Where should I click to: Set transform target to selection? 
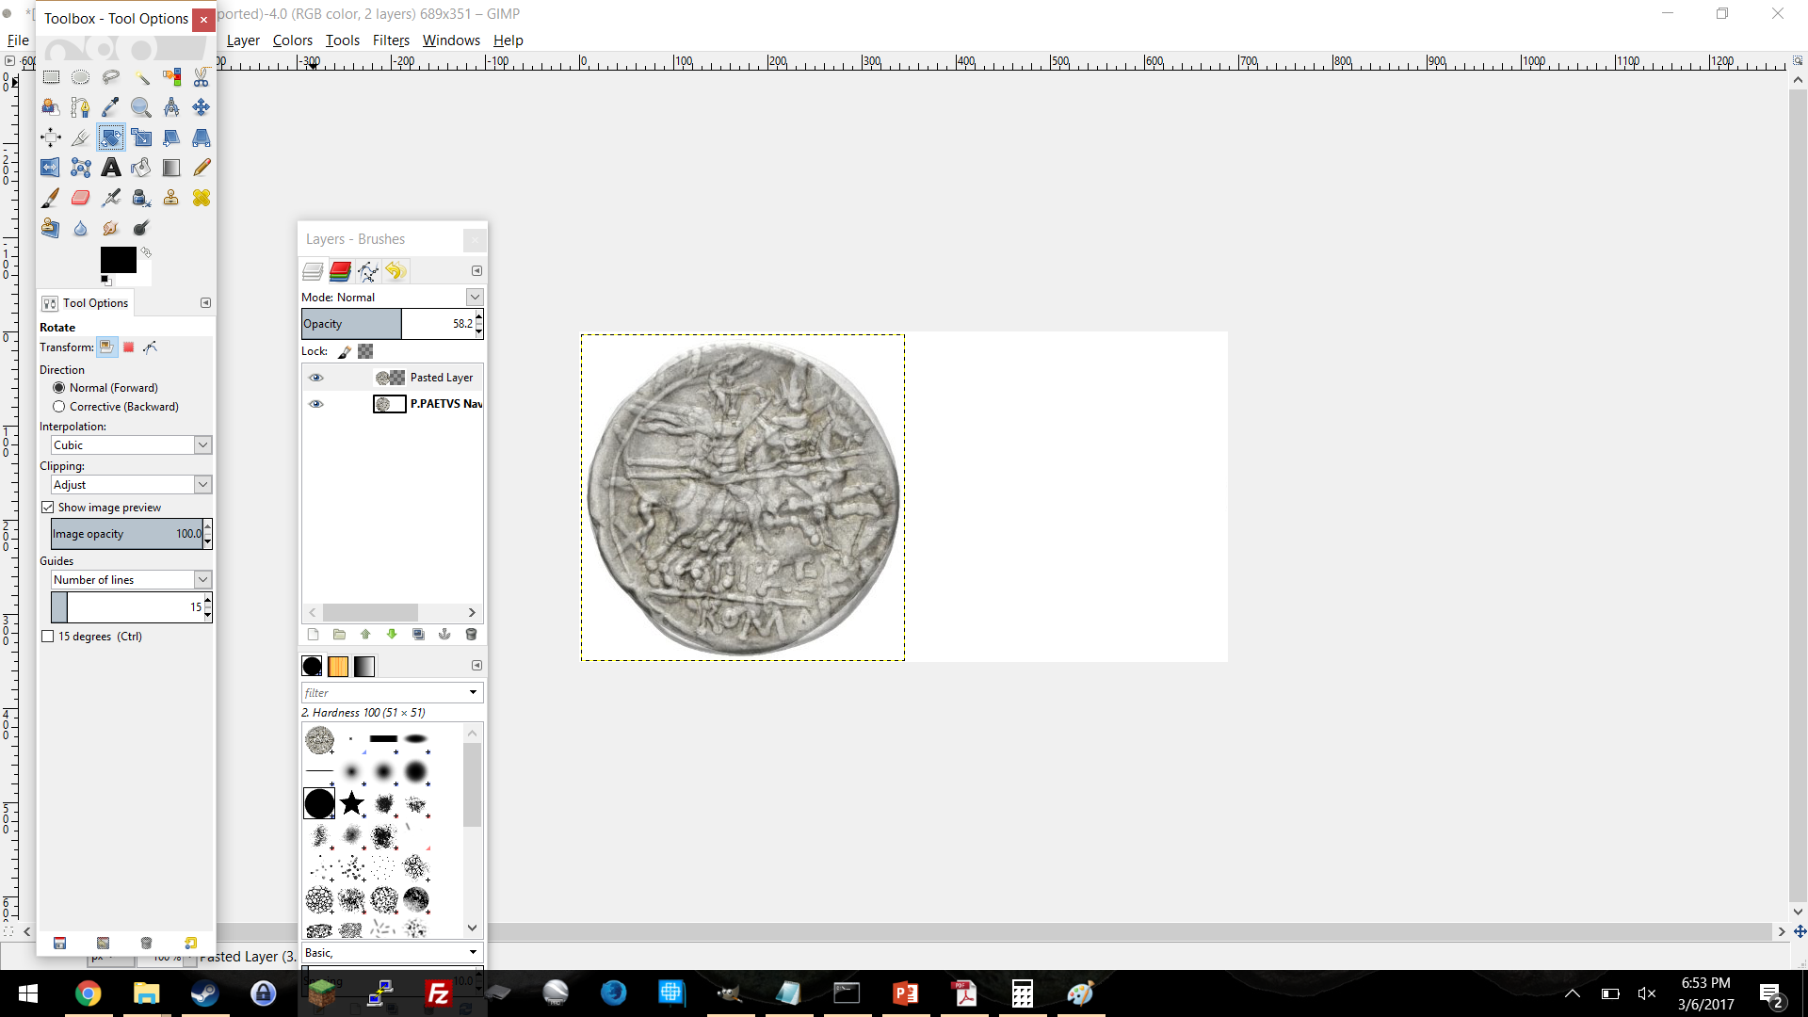pyautogui.click(x=129, y=347)
